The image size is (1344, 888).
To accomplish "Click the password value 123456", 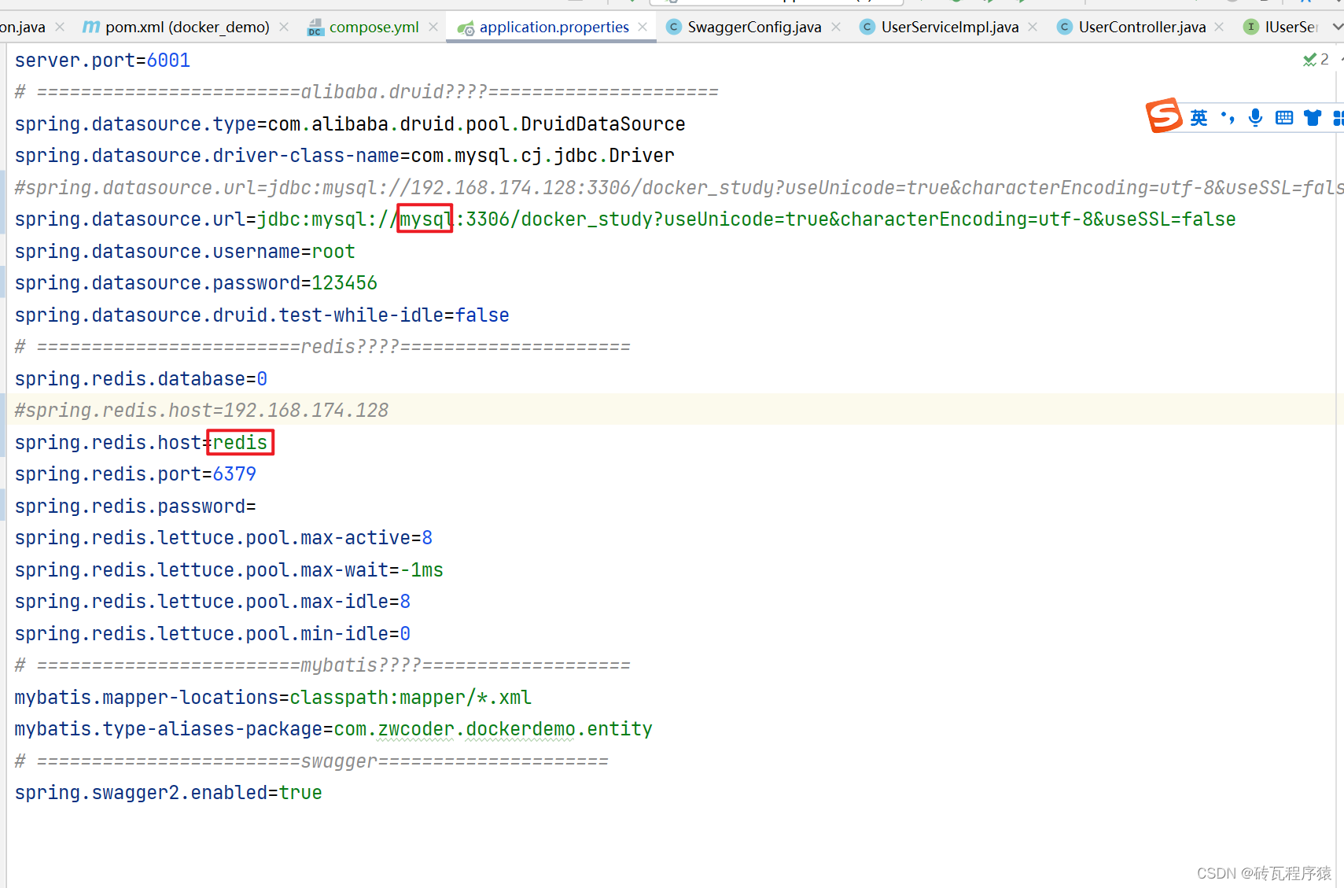I will tap(344, 283).
